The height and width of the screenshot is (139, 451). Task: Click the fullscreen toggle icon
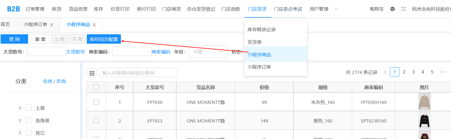(403, 9)
